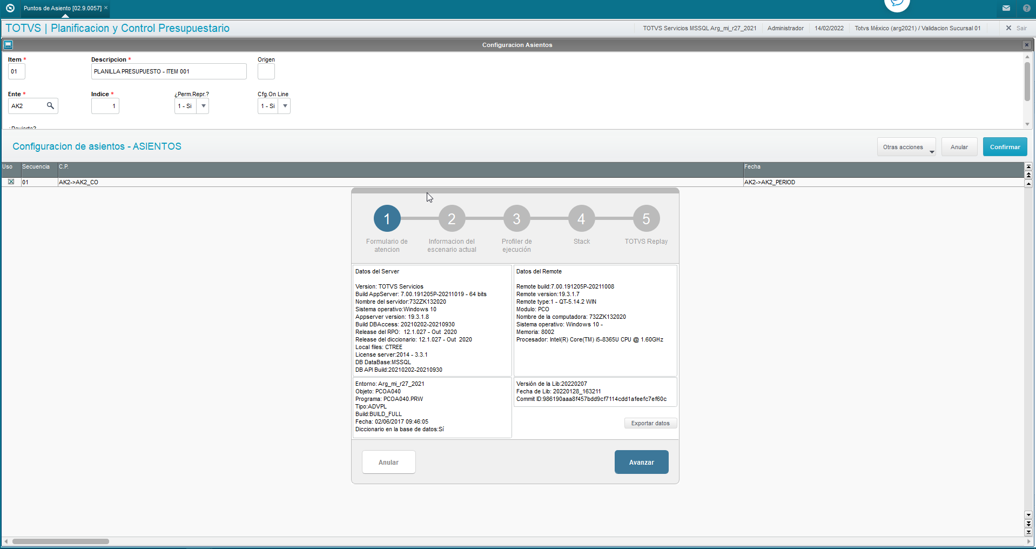This screenshot has height=549, width=1036.
Task: Click the horizontal scrollbar thumb at bottom
Action: 60,541
